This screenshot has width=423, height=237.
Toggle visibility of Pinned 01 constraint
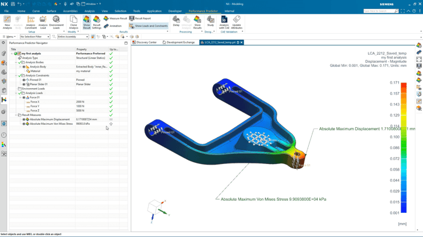(x=24, y=80)
